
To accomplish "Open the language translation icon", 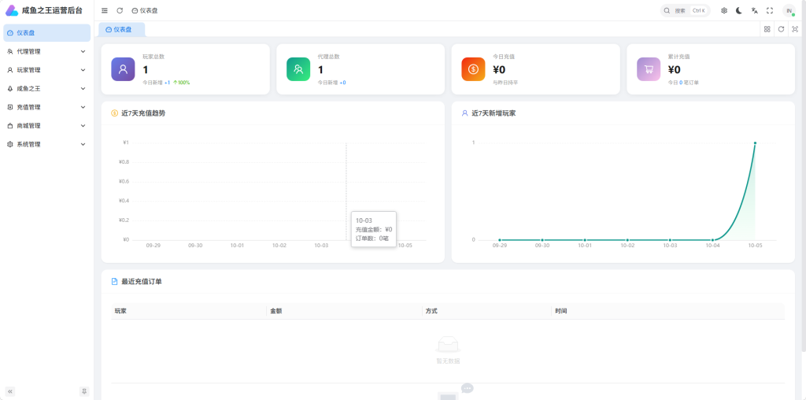I will 755,10.
